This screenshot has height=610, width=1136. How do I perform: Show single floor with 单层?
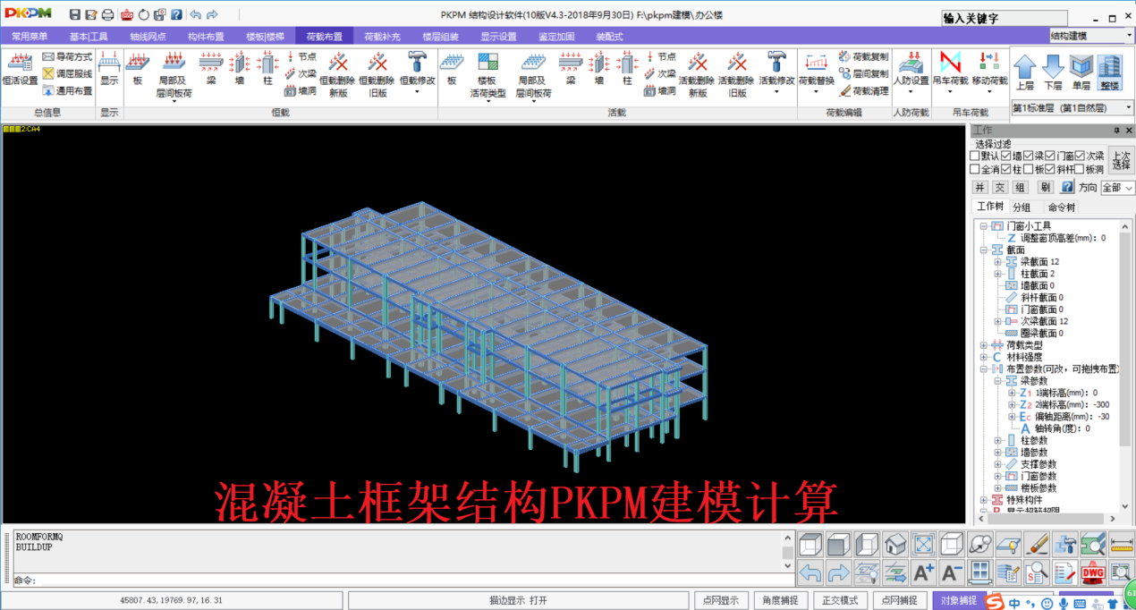(1081, 72)
